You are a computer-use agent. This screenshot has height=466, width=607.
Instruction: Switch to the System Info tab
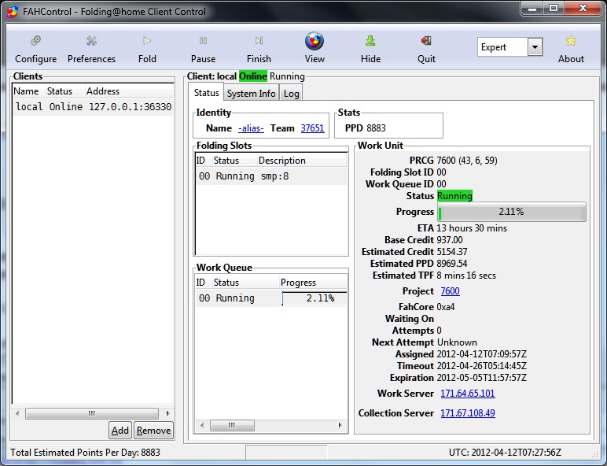[251, 94]
